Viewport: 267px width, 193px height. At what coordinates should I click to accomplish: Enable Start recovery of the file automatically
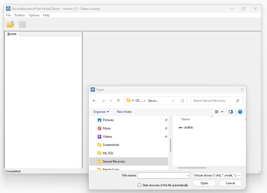click(x=140, y=185)
